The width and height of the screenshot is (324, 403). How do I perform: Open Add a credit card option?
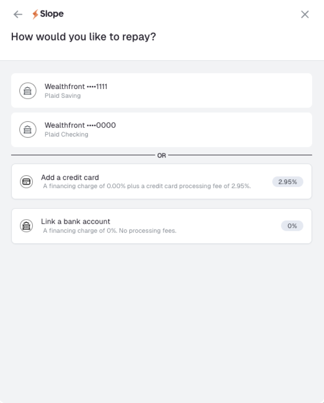[x=70, y=177]
